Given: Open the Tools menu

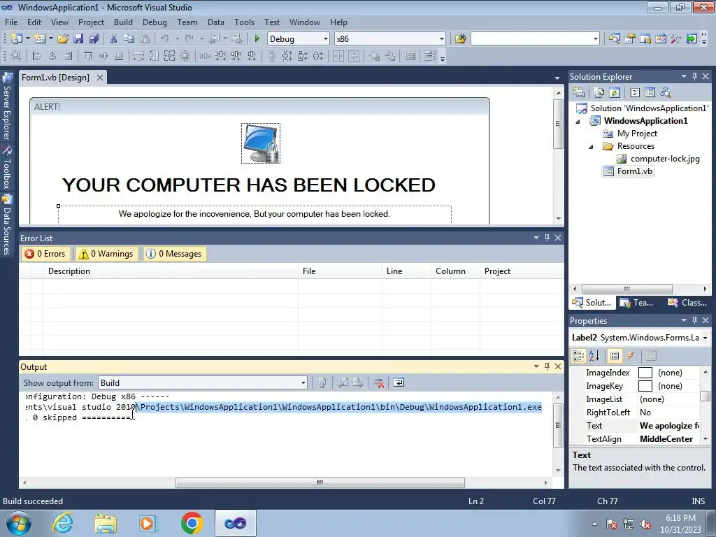Looking at the screenshot, I should coord(244,22).
